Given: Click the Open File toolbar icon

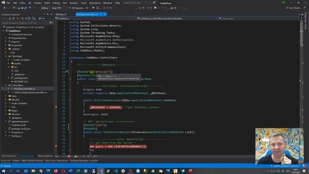Looking at the screenshot, I should click(19, 8).
